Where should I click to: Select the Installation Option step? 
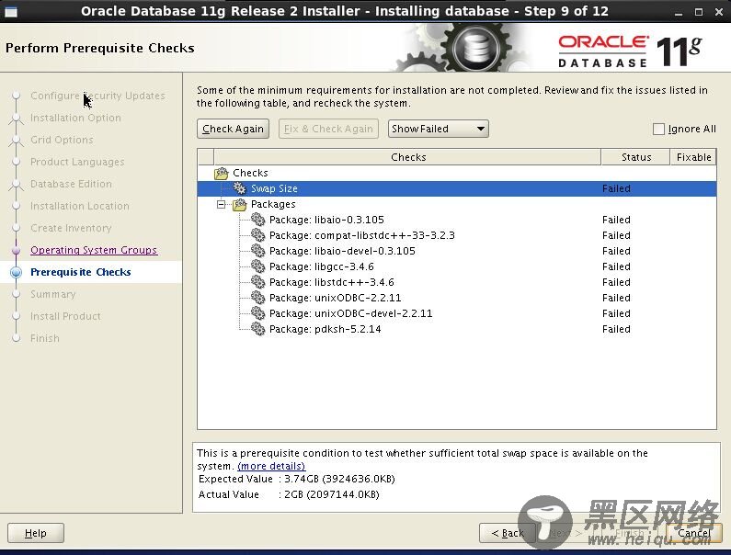tap(75, 118)
